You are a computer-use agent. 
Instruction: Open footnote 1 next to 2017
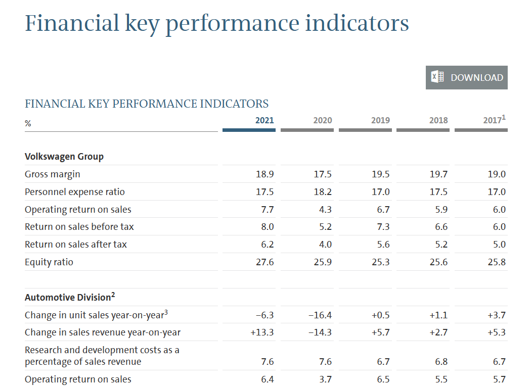(504, 117)
